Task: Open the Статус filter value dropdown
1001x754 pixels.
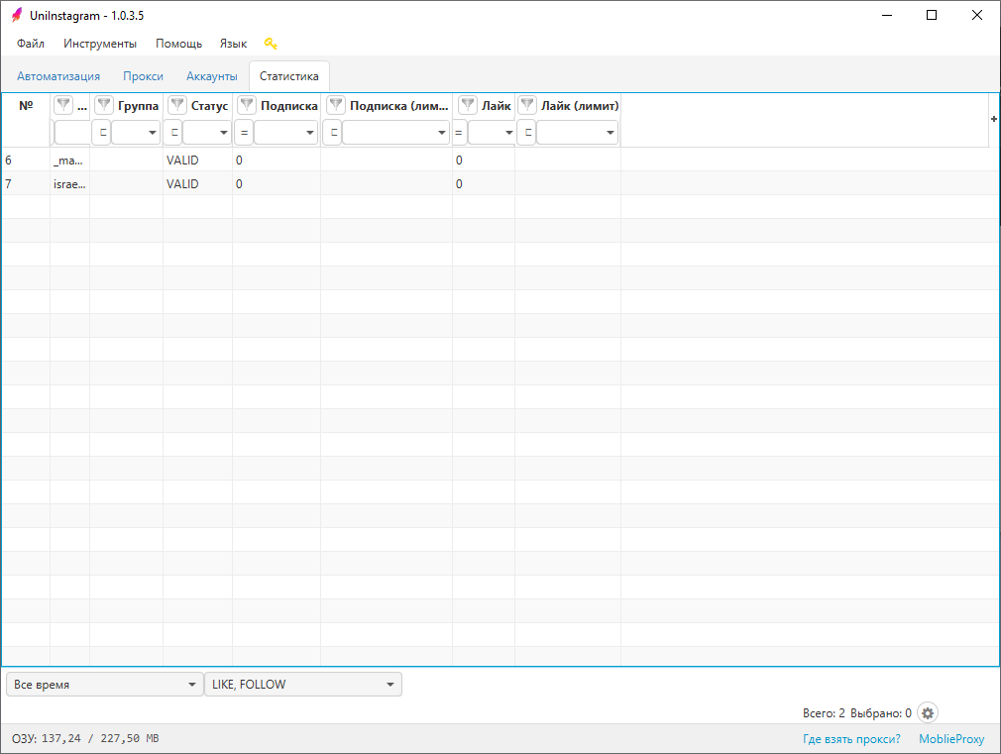Action: coord(206,132)
